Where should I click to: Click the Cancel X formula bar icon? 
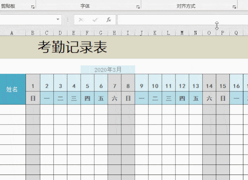pyautogui.click(x=81, y=20)
